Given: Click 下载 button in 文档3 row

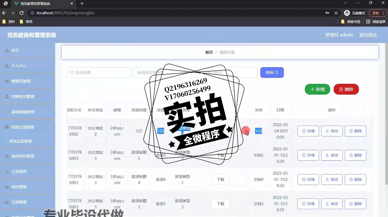Looking at the screenshot, I should [220, 204].
